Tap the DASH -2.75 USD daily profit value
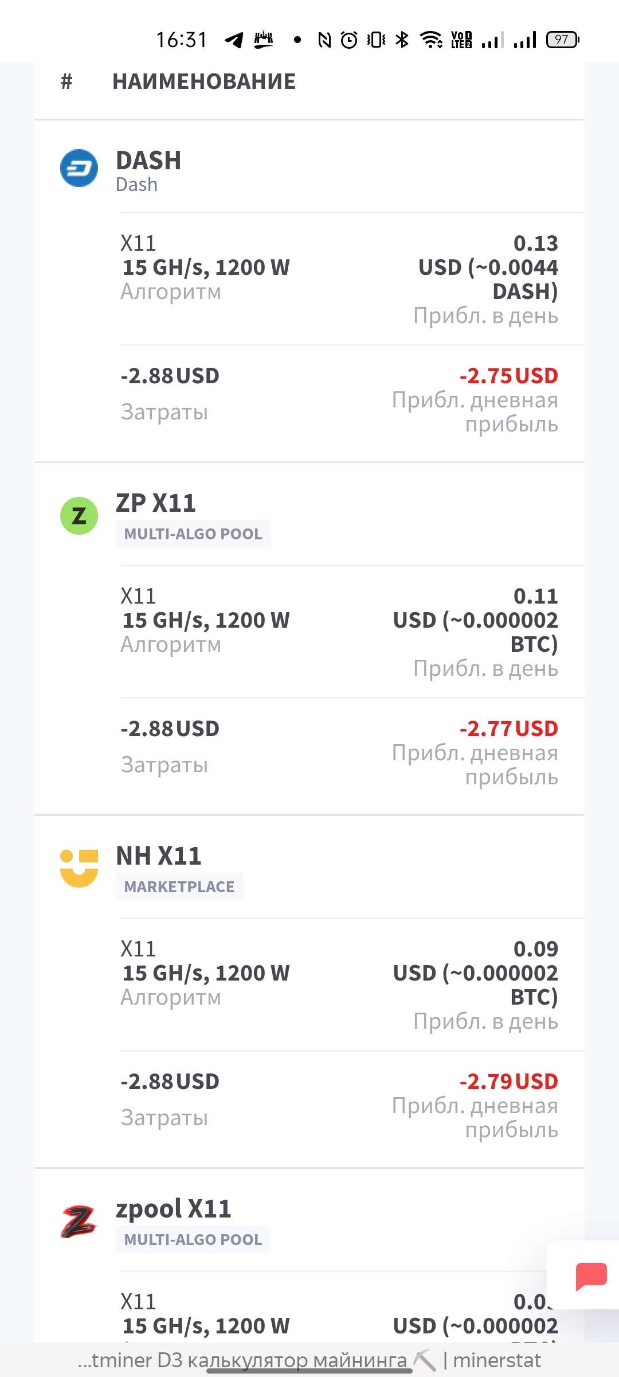Image resolution: width=619 pixels, height=1377 pixels. pyautogui.click(x=508, y=376)
